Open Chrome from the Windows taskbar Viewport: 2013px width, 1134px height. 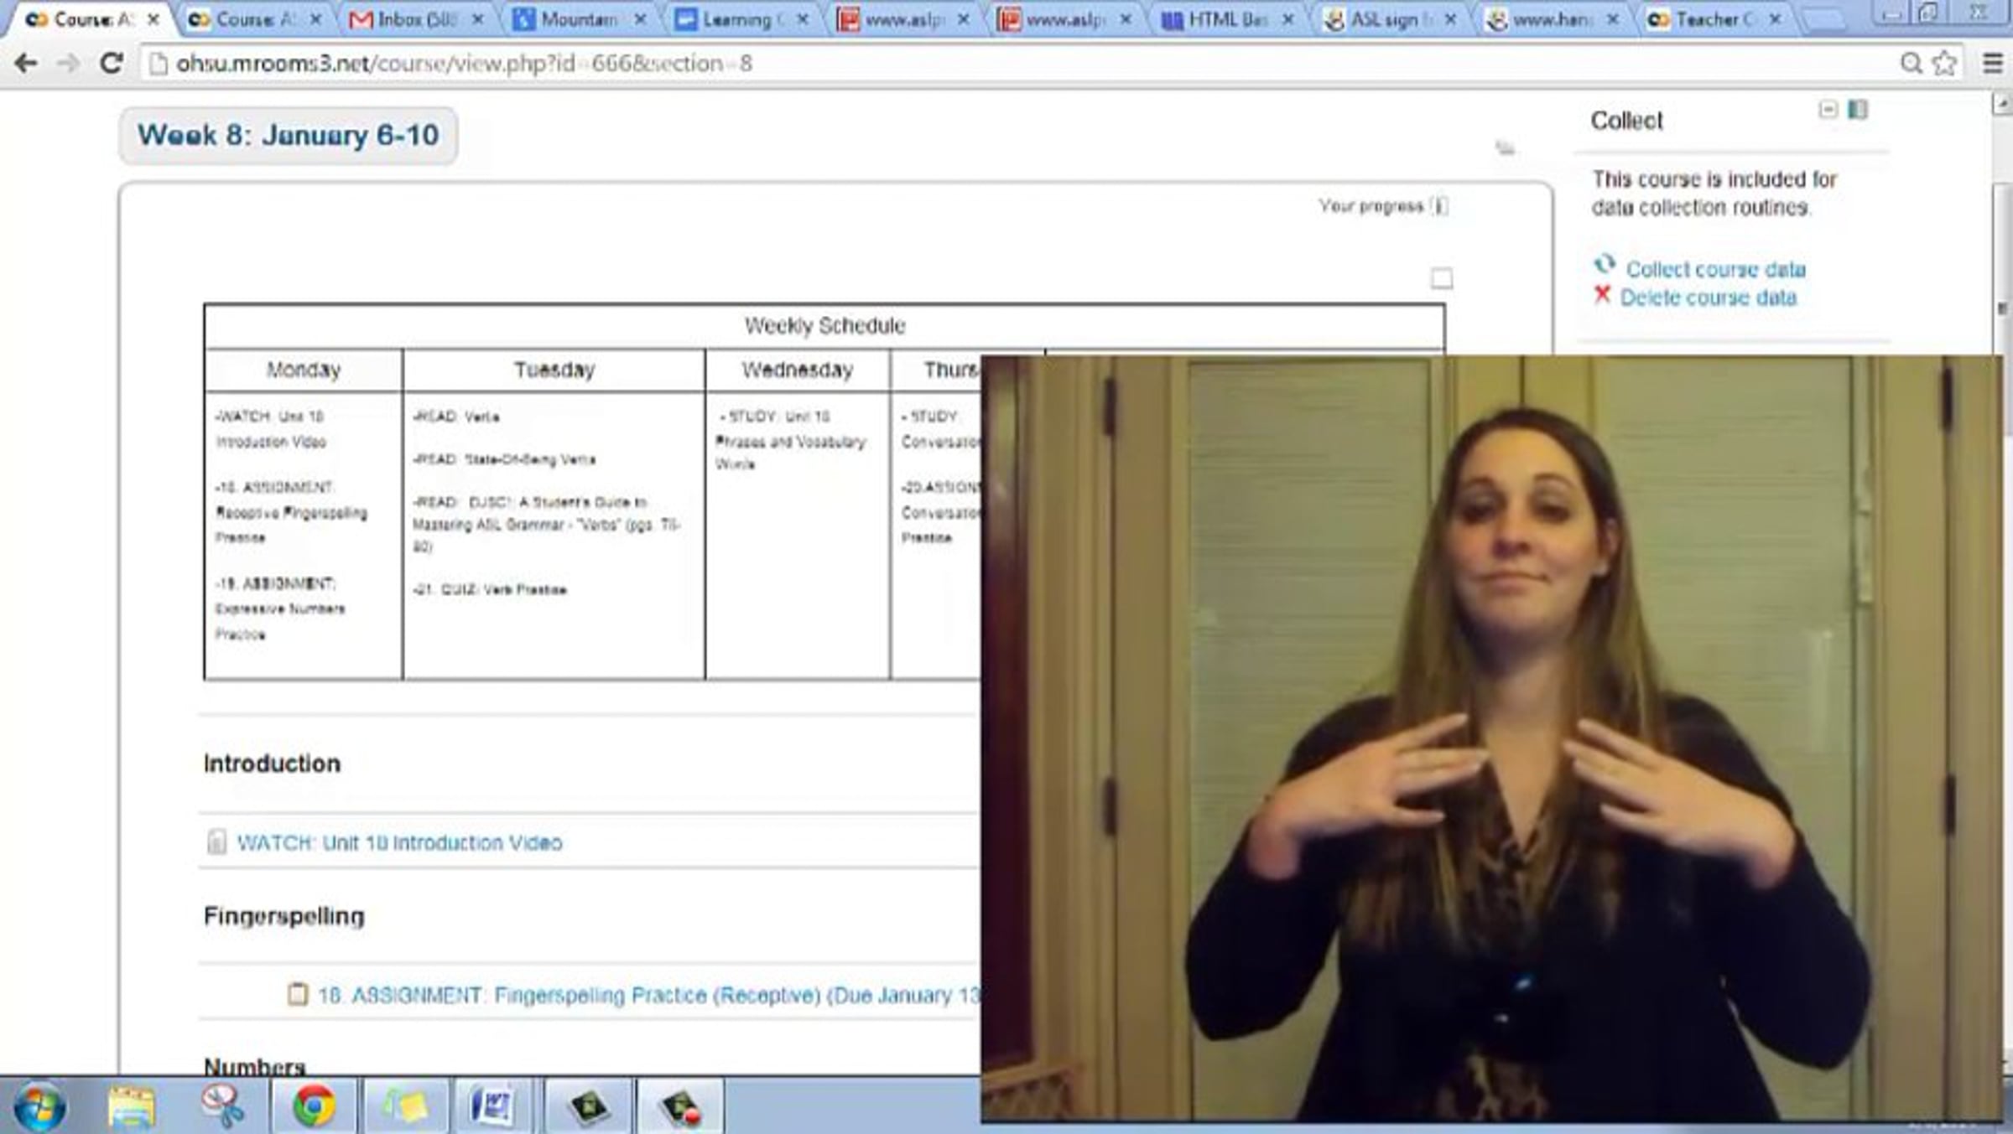(x=314, y=1106)
